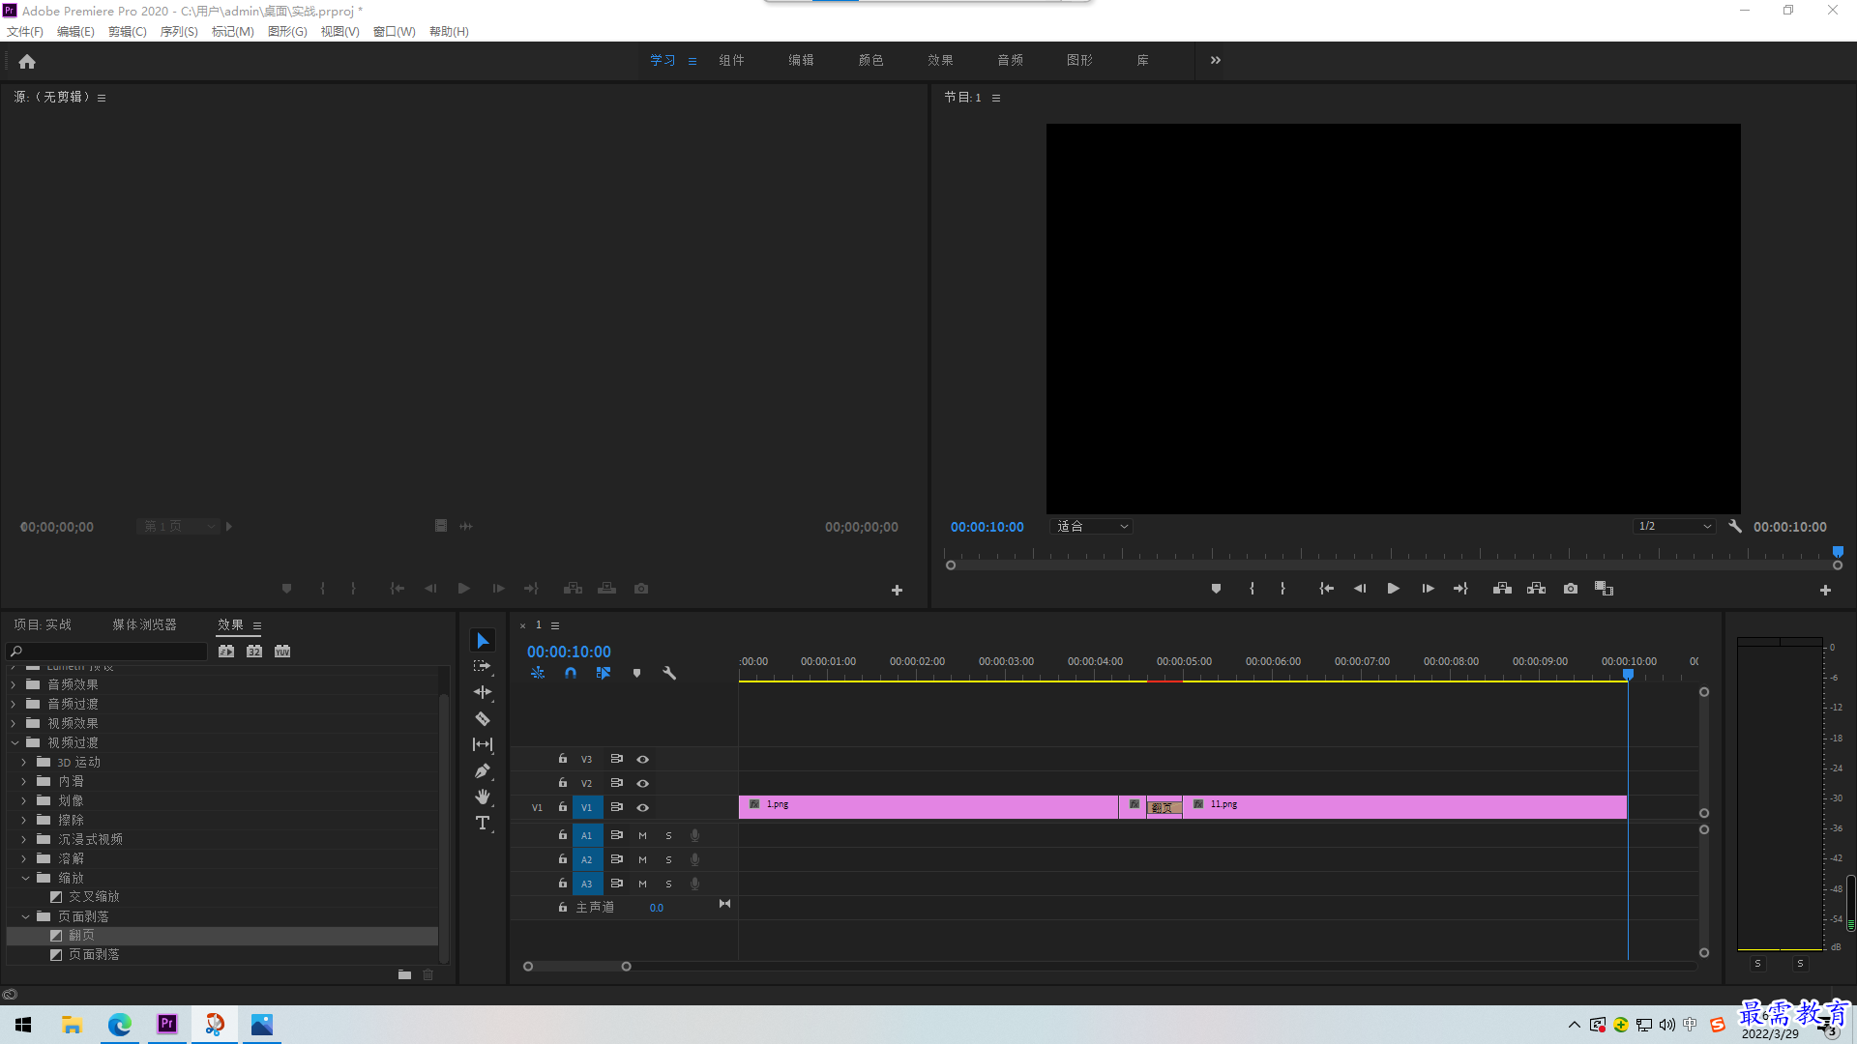Open the 1/2 playback resolution dropdown
This screenshot has width=1857, height=1044.
coord(1674,526)
